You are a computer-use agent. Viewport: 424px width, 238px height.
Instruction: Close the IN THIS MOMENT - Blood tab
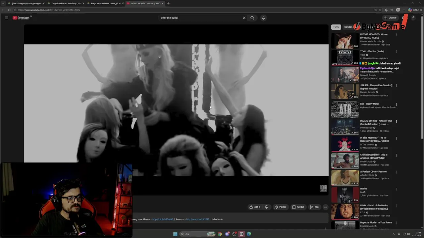pos(163,3)
